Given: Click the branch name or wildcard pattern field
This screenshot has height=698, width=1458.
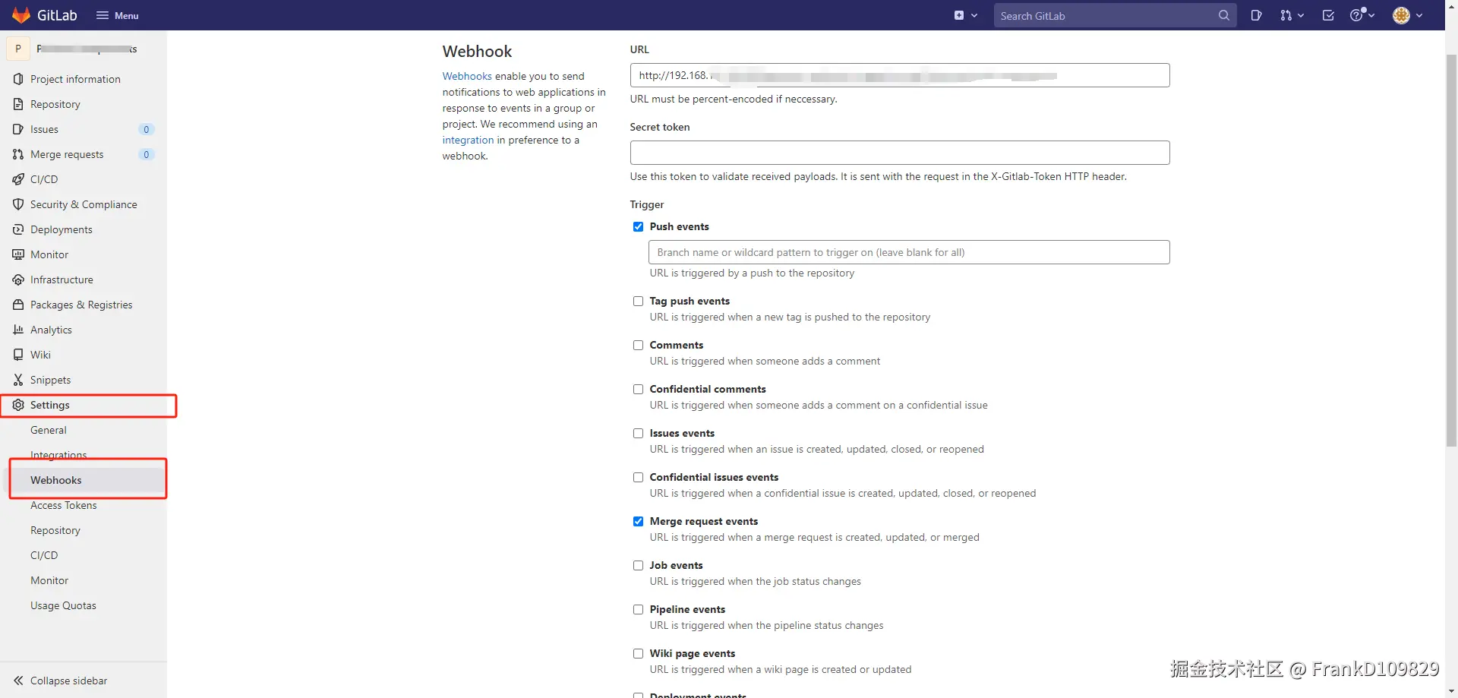Looking at the screenshot, I should tap(909, 252).
